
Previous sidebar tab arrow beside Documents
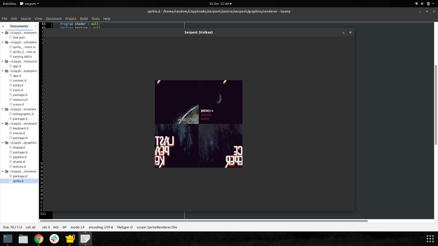click(x=3, y=26)
